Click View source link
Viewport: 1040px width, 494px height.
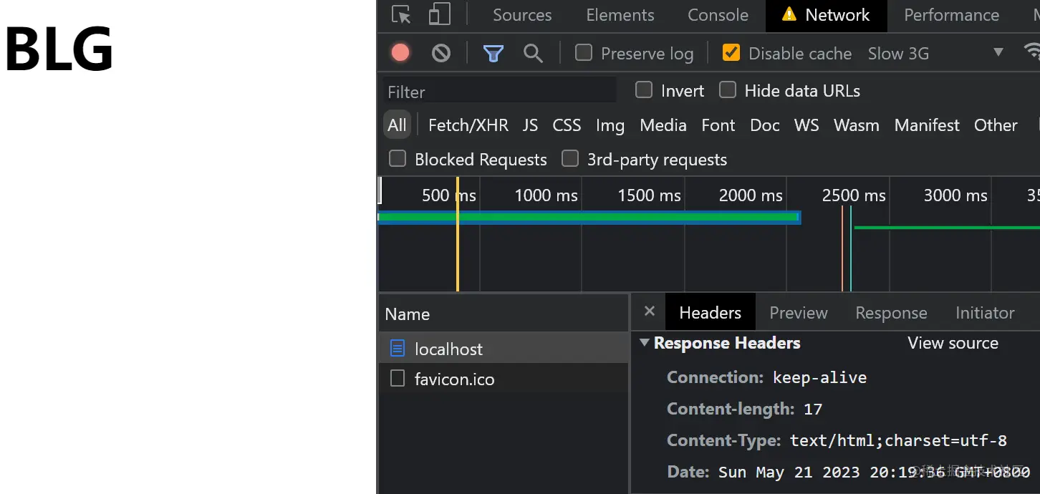953,343
